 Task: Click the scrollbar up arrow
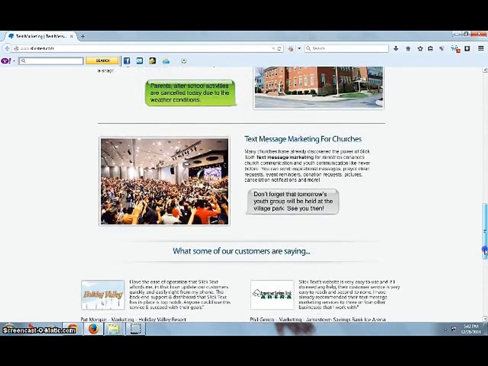click(x=485, y=70)
